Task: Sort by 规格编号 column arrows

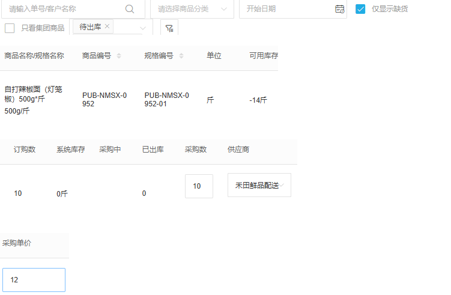Action: [181, 56]
